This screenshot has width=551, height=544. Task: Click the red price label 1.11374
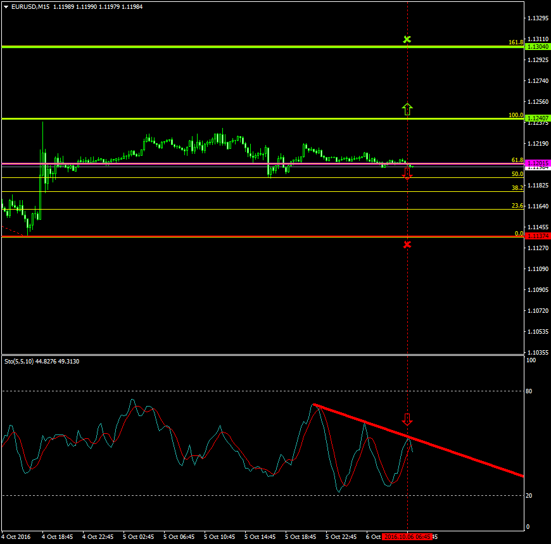537,235
